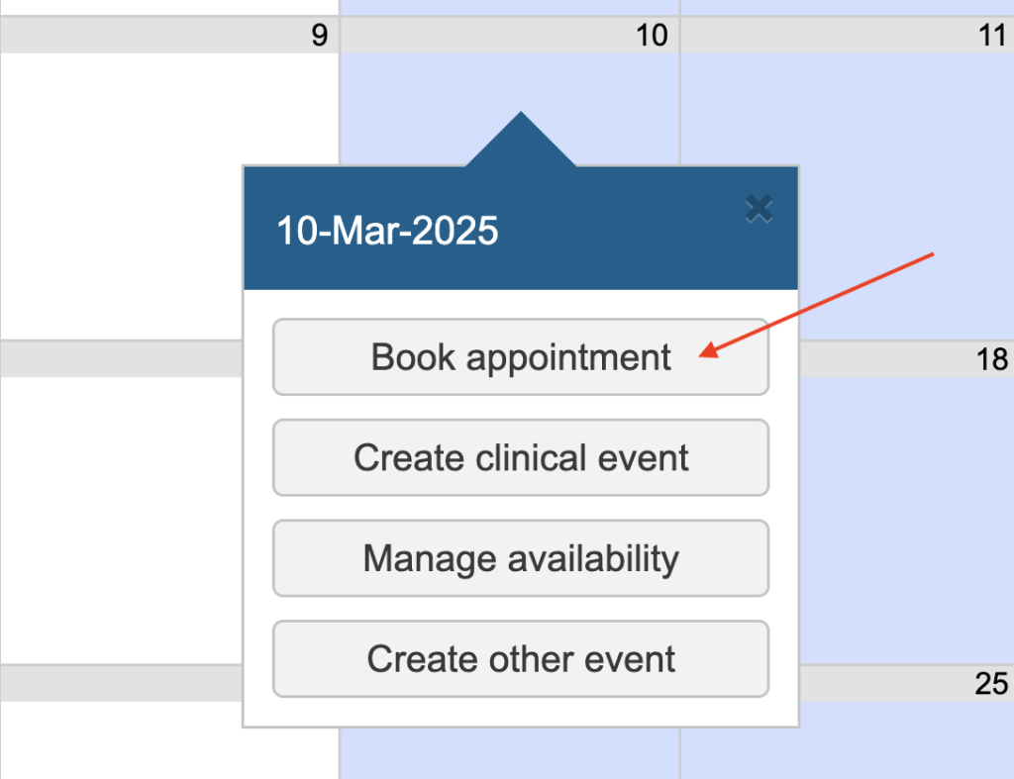Click day 10's blue cell above the popup

[416, 99]
